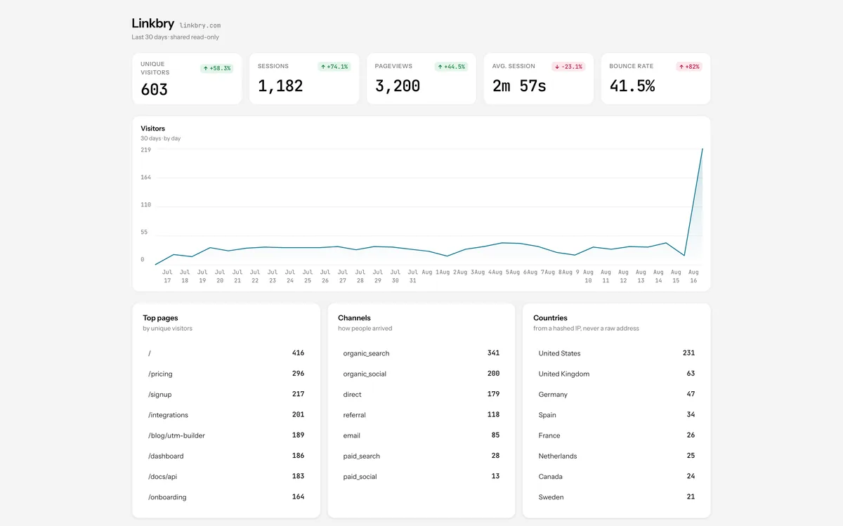Viewport: 843px width, 526px height.
Task: Click the linkbry.com domain label
Action: pos(200,25)
